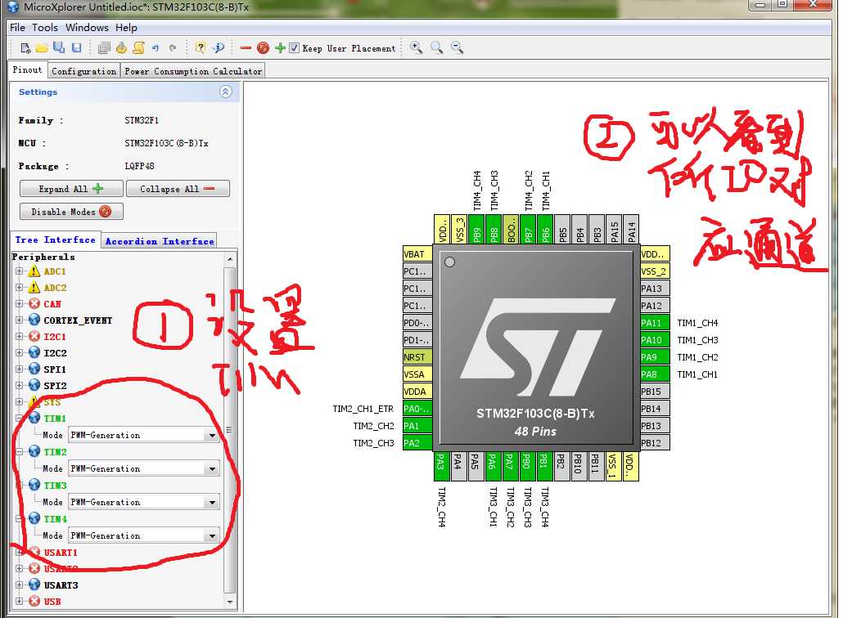Click the USB red error icon
This screenshot has height=618, width=843.
(34, 601)
